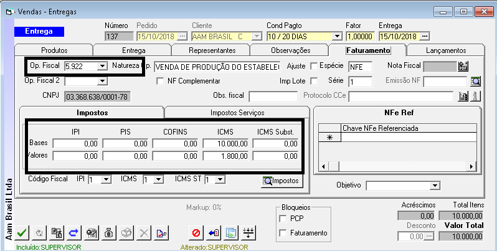This screenshot has width=497, height=251.
Task: Open the Impostos Serviços tab
Action: click(238, 112)
